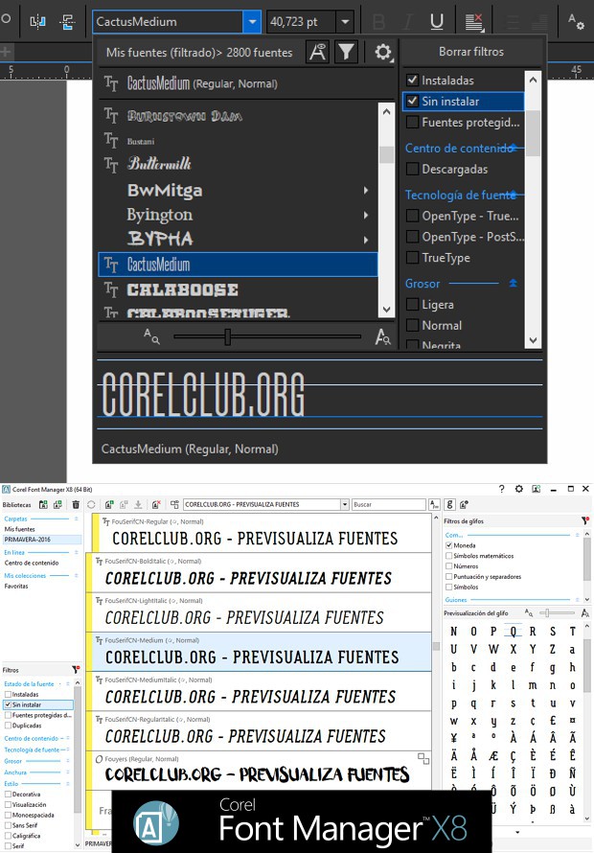Image resolution: width=594 pixels, height=853 pixels.
Task: Click the delete trash icon in Font Manager
Action: 76,505
